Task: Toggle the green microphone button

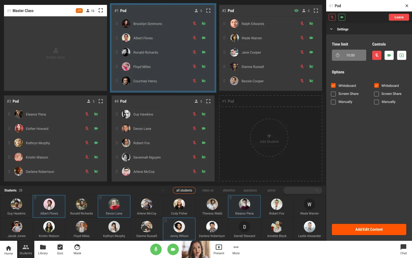Action: (x=156, y=249)
